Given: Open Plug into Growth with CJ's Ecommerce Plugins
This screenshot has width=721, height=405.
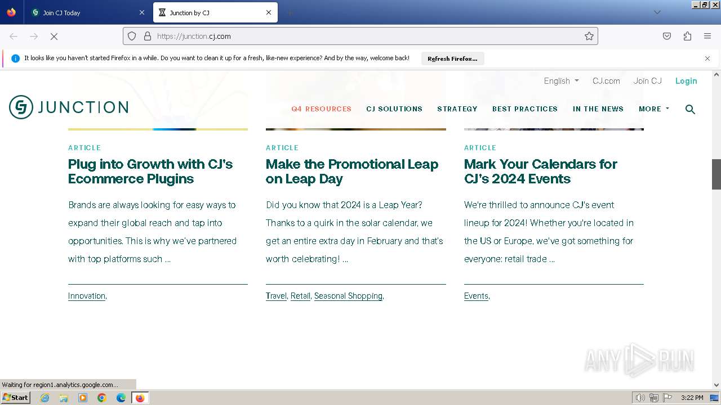Looking at the screenshot, I should point(150,172).
